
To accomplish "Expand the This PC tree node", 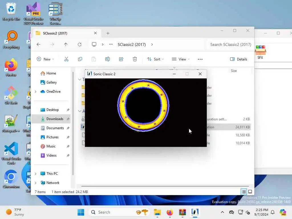I will [x=36, y=174].
